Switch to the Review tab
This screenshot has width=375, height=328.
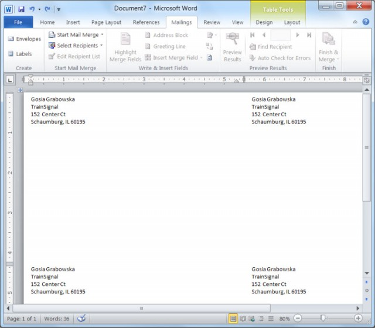point(212,22)
